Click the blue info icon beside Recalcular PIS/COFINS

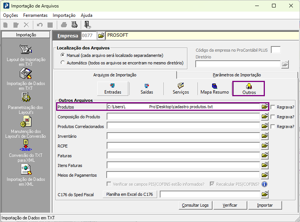click(264, 184)
